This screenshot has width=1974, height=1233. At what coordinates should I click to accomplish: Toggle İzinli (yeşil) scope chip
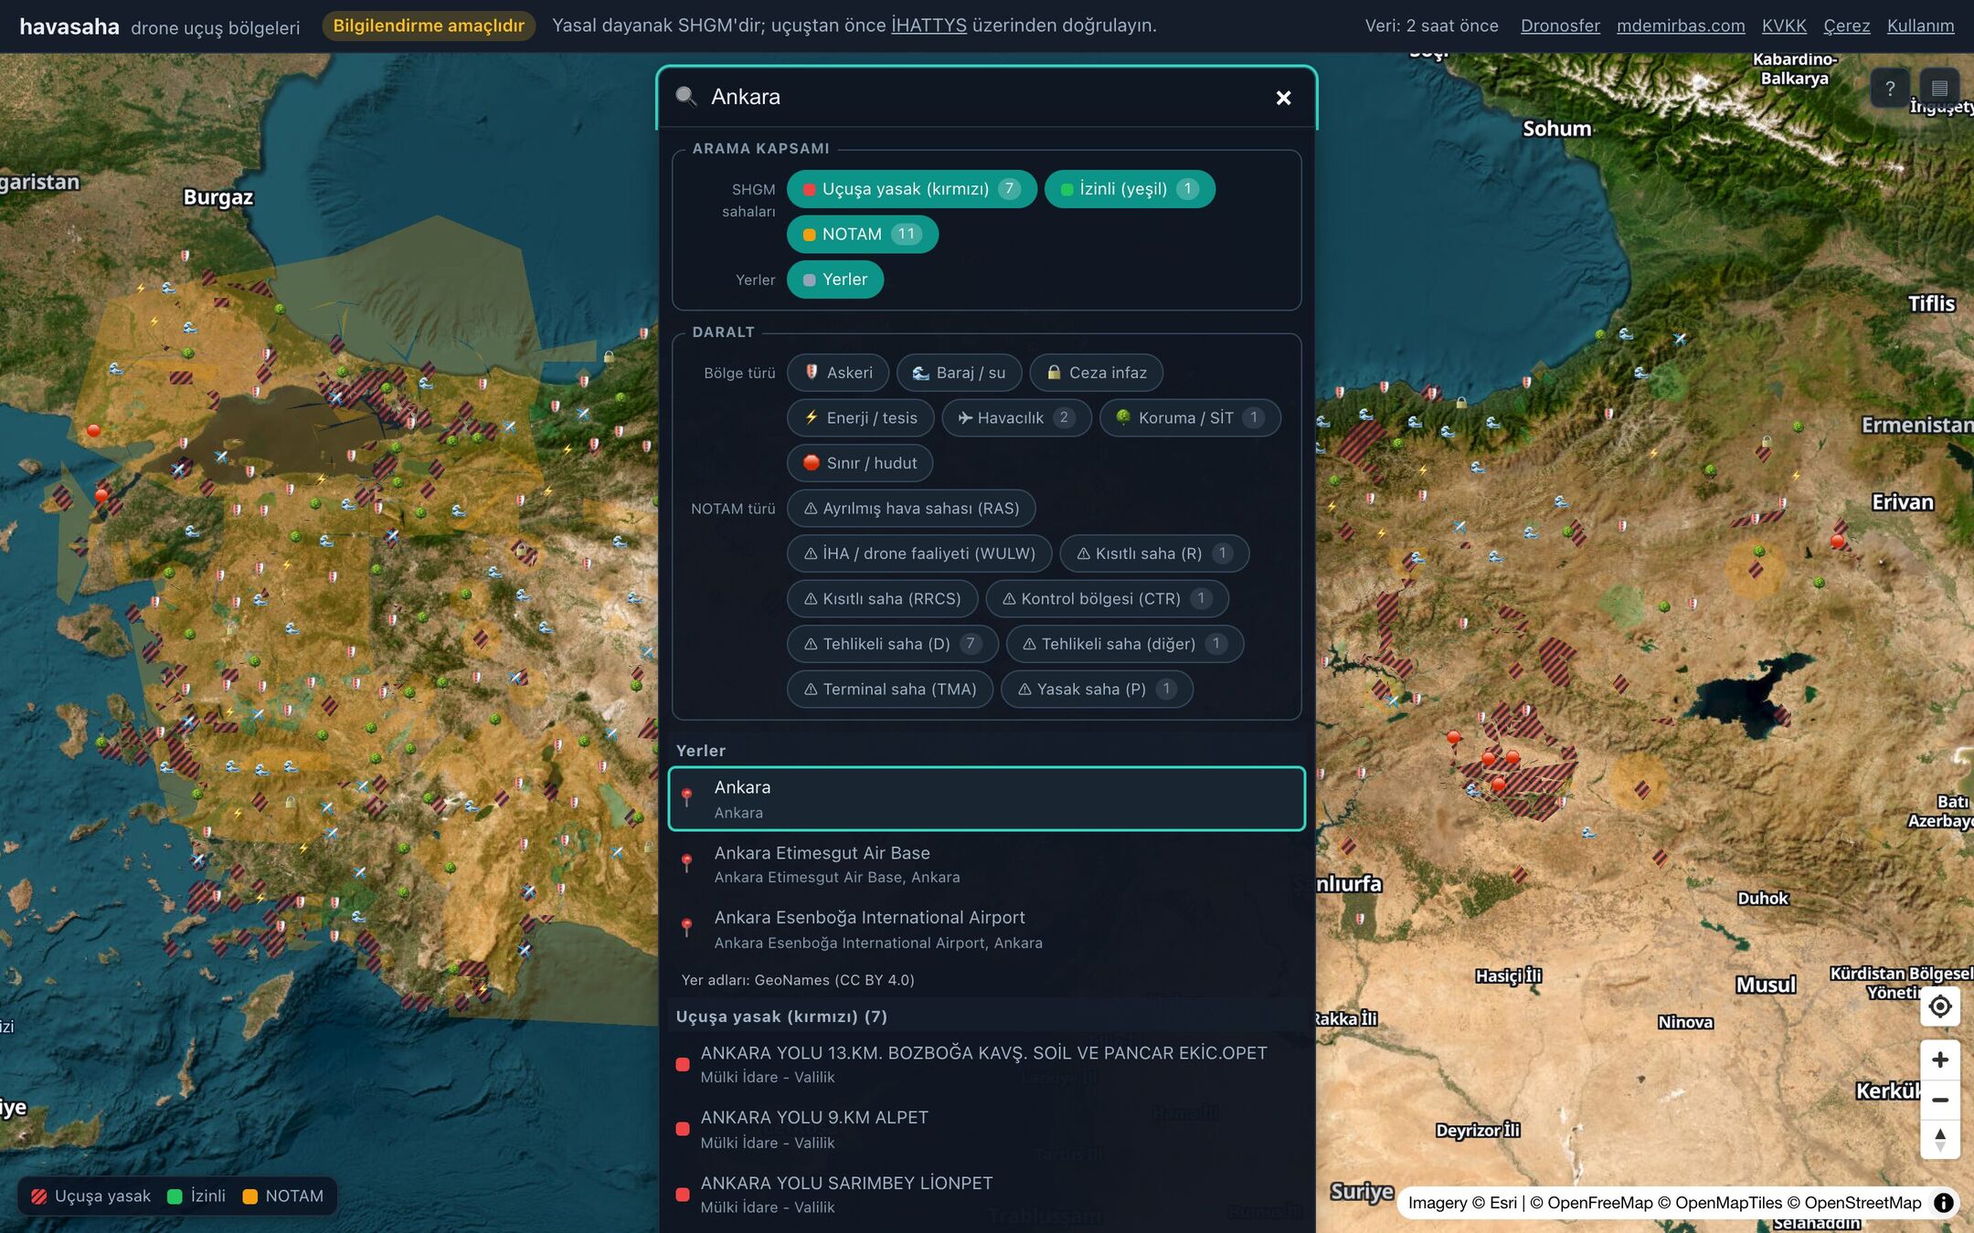[x=1130, y=189]
